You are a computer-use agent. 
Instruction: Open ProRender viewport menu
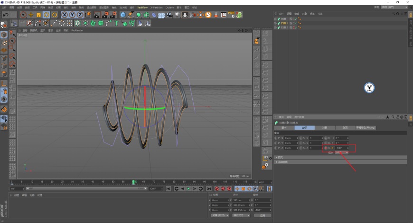pyautogui.click(x=77, y=30)
